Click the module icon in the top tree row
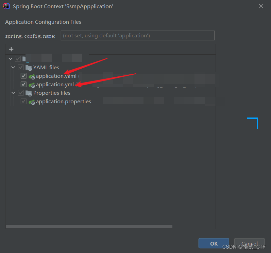This screenshot has width=271, height=253. [x=24, y=59]
